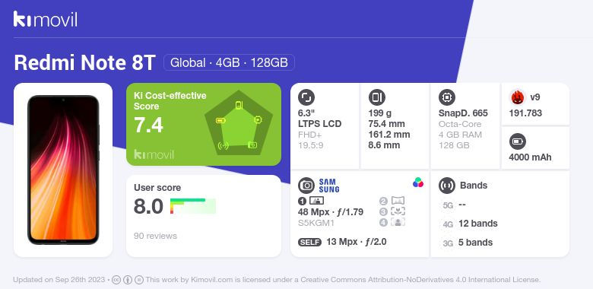Click the display size icon

[306, 97]
